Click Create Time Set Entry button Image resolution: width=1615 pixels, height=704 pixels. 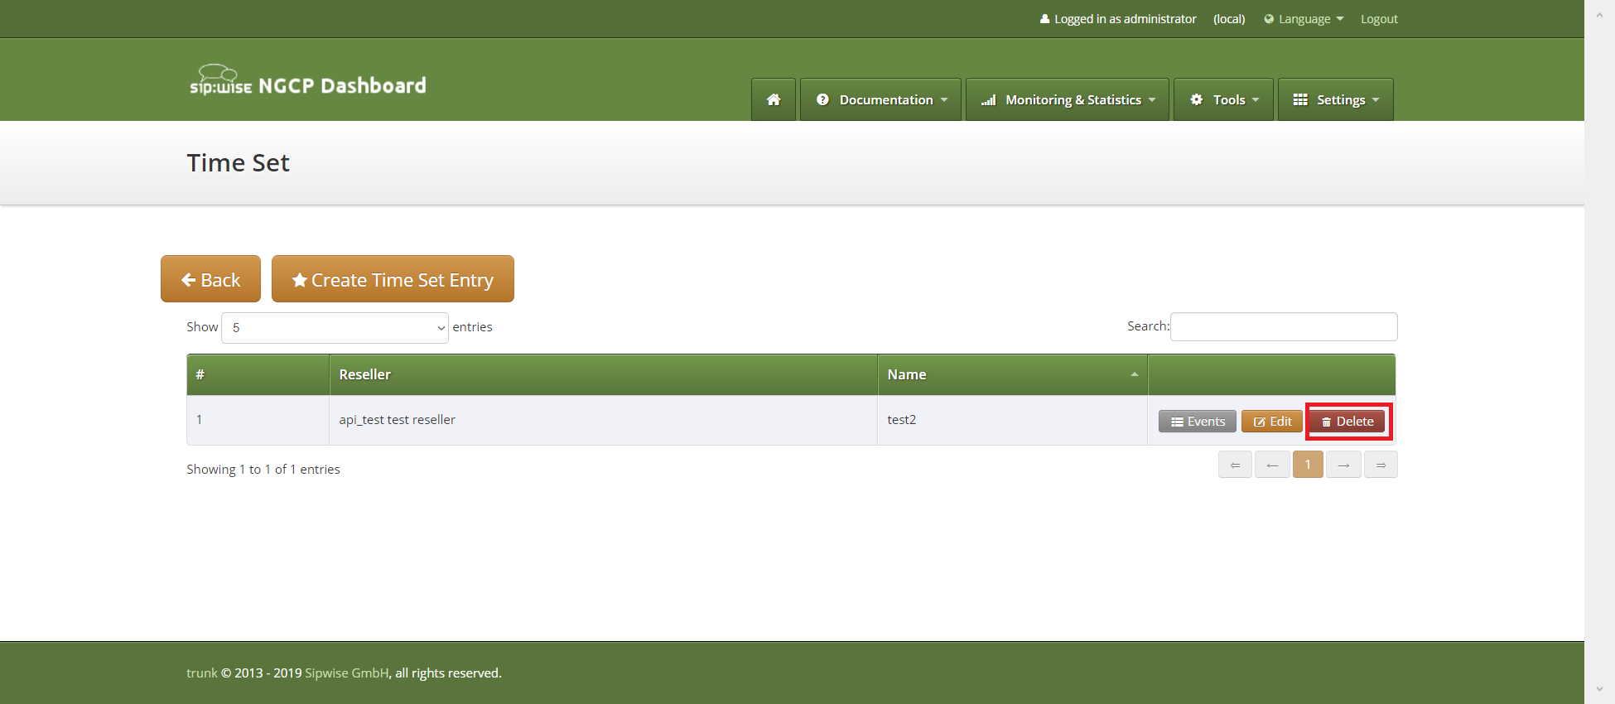[393, 279]
